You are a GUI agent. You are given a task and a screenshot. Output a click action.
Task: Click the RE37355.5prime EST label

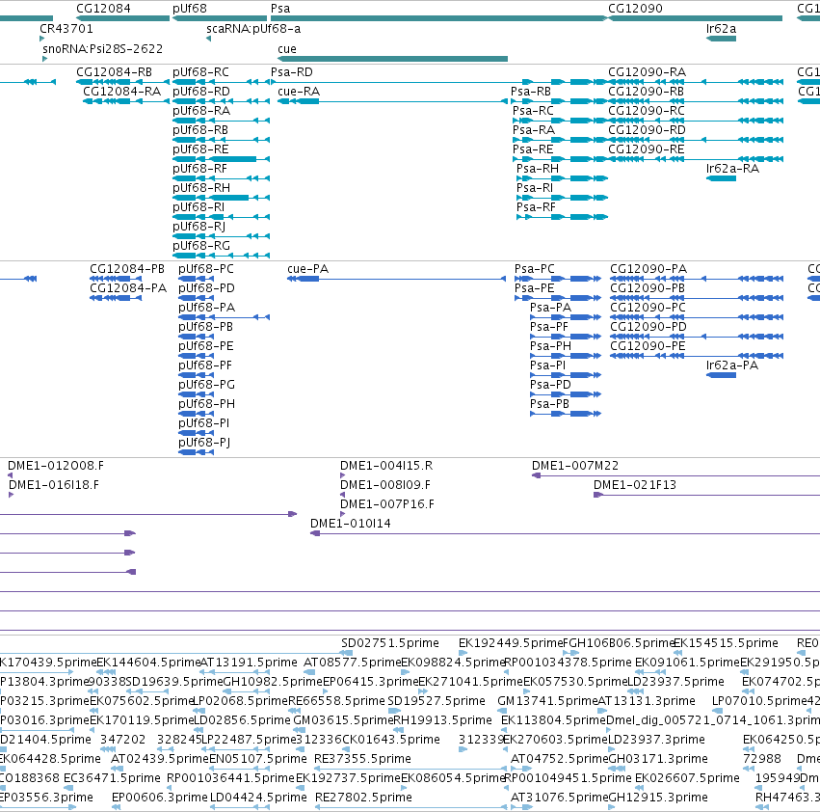pos(362,759)
